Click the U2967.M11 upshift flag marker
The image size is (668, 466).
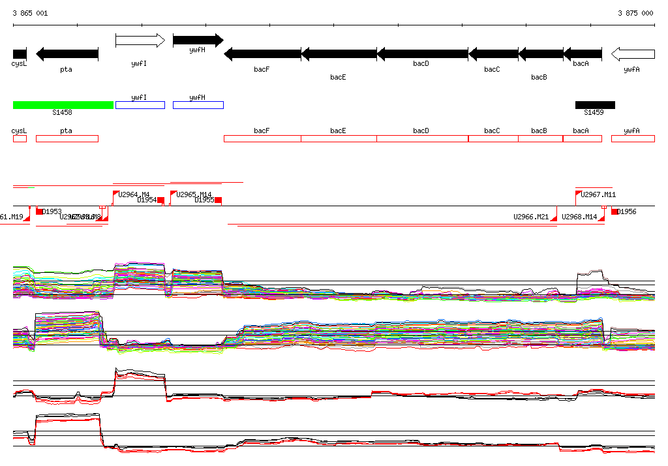[x=579, y=194]
